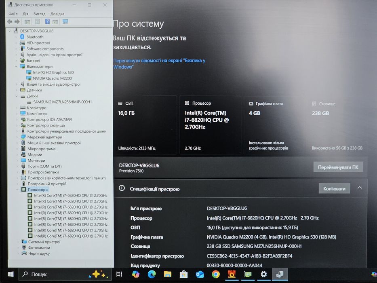Screen dimensions: 377x283
Task: Click the ОЗП 16,0 ГБ card
Action: point(145,125)
